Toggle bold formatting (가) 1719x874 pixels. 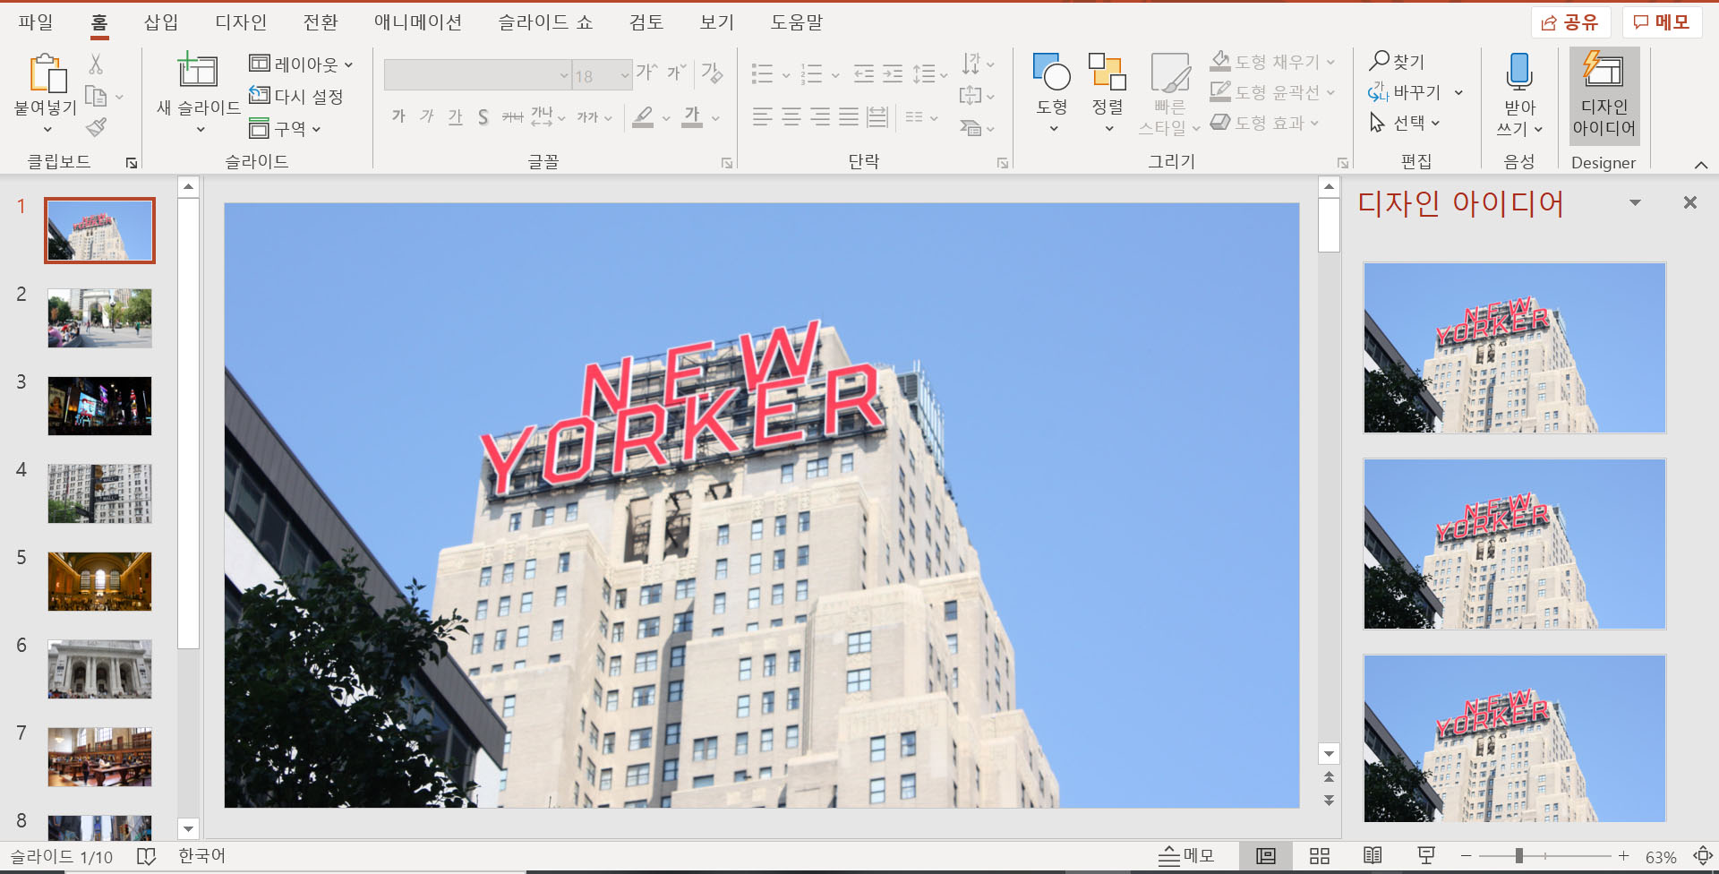coord(398,116)
